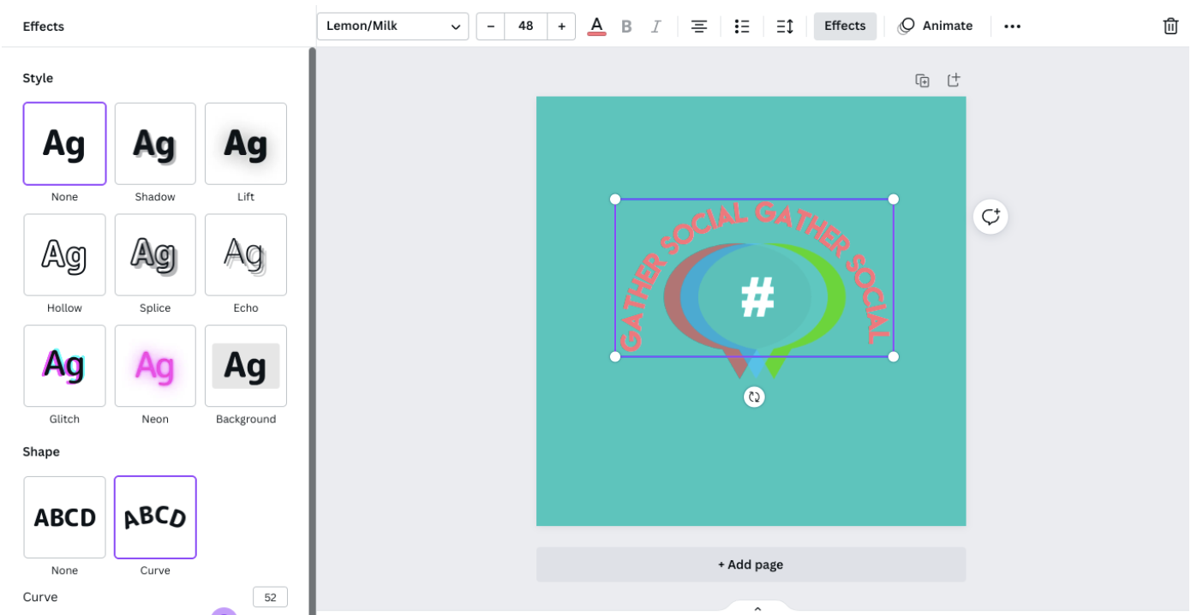Set text shape to None (straight ABCD)
This screenshot has height=615, width=1191.
[x=64, y=517]
